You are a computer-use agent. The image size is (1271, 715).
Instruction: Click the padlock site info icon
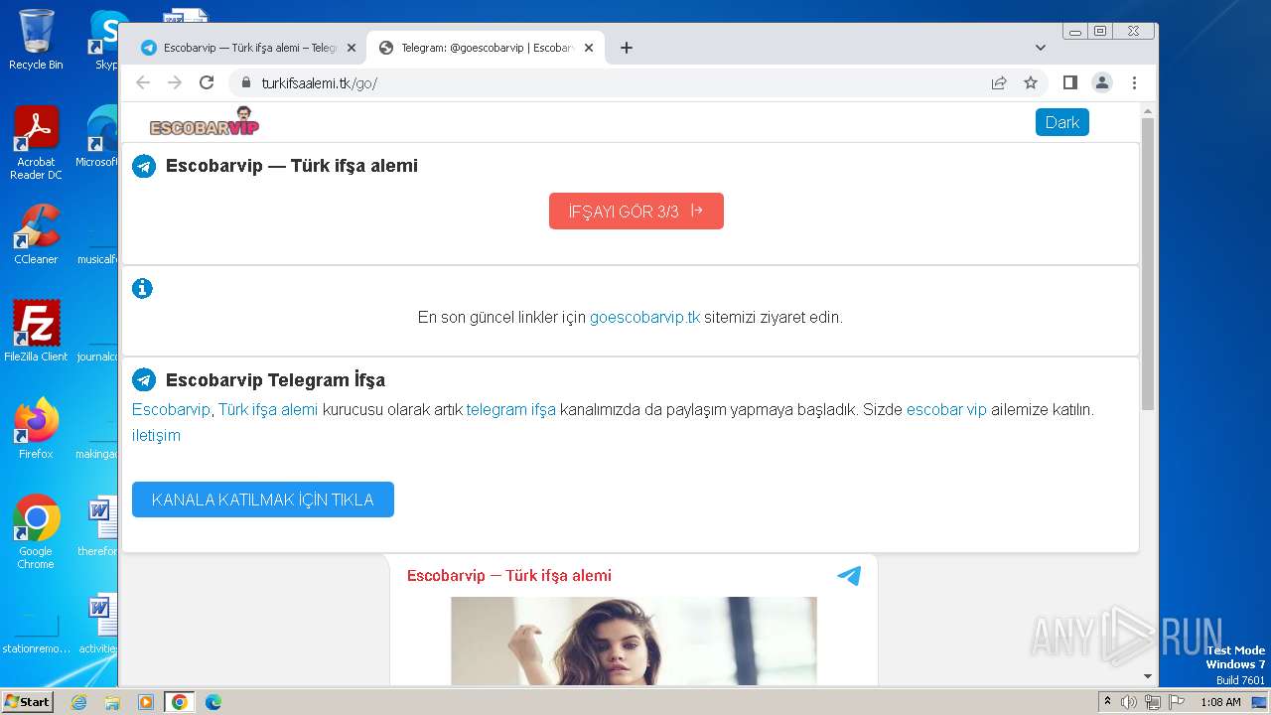(x=246, y=82)
